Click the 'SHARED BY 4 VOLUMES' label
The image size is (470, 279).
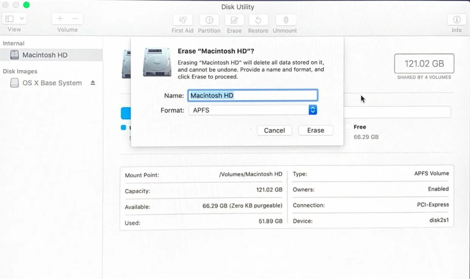pyautogui.click(x=424, y=77)
